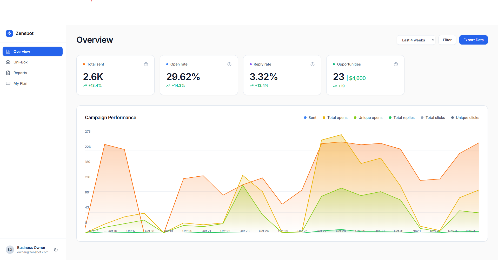Viewport: 498px width, 260px height.
Task: Toggle Total replies in the legend
Action: 402,117
